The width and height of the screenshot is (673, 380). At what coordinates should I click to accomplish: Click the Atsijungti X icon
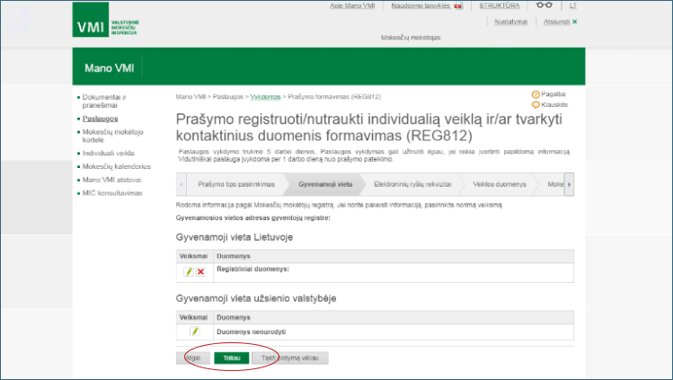[575, 22]
